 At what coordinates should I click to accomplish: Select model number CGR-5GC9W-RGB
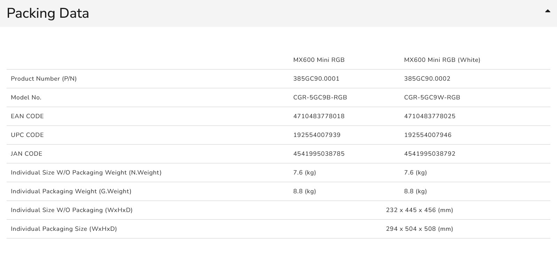432,97
